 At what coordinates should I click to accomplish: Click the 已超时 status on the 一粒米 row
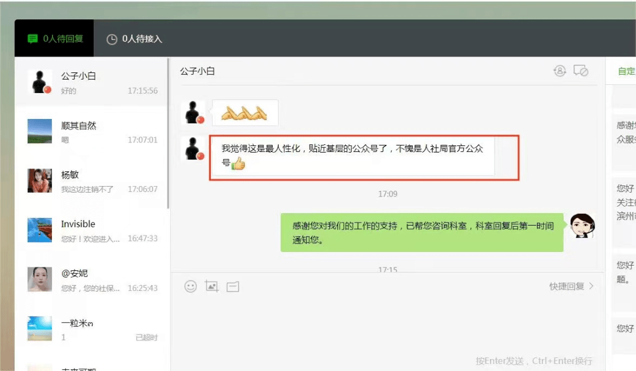point(147,337)
